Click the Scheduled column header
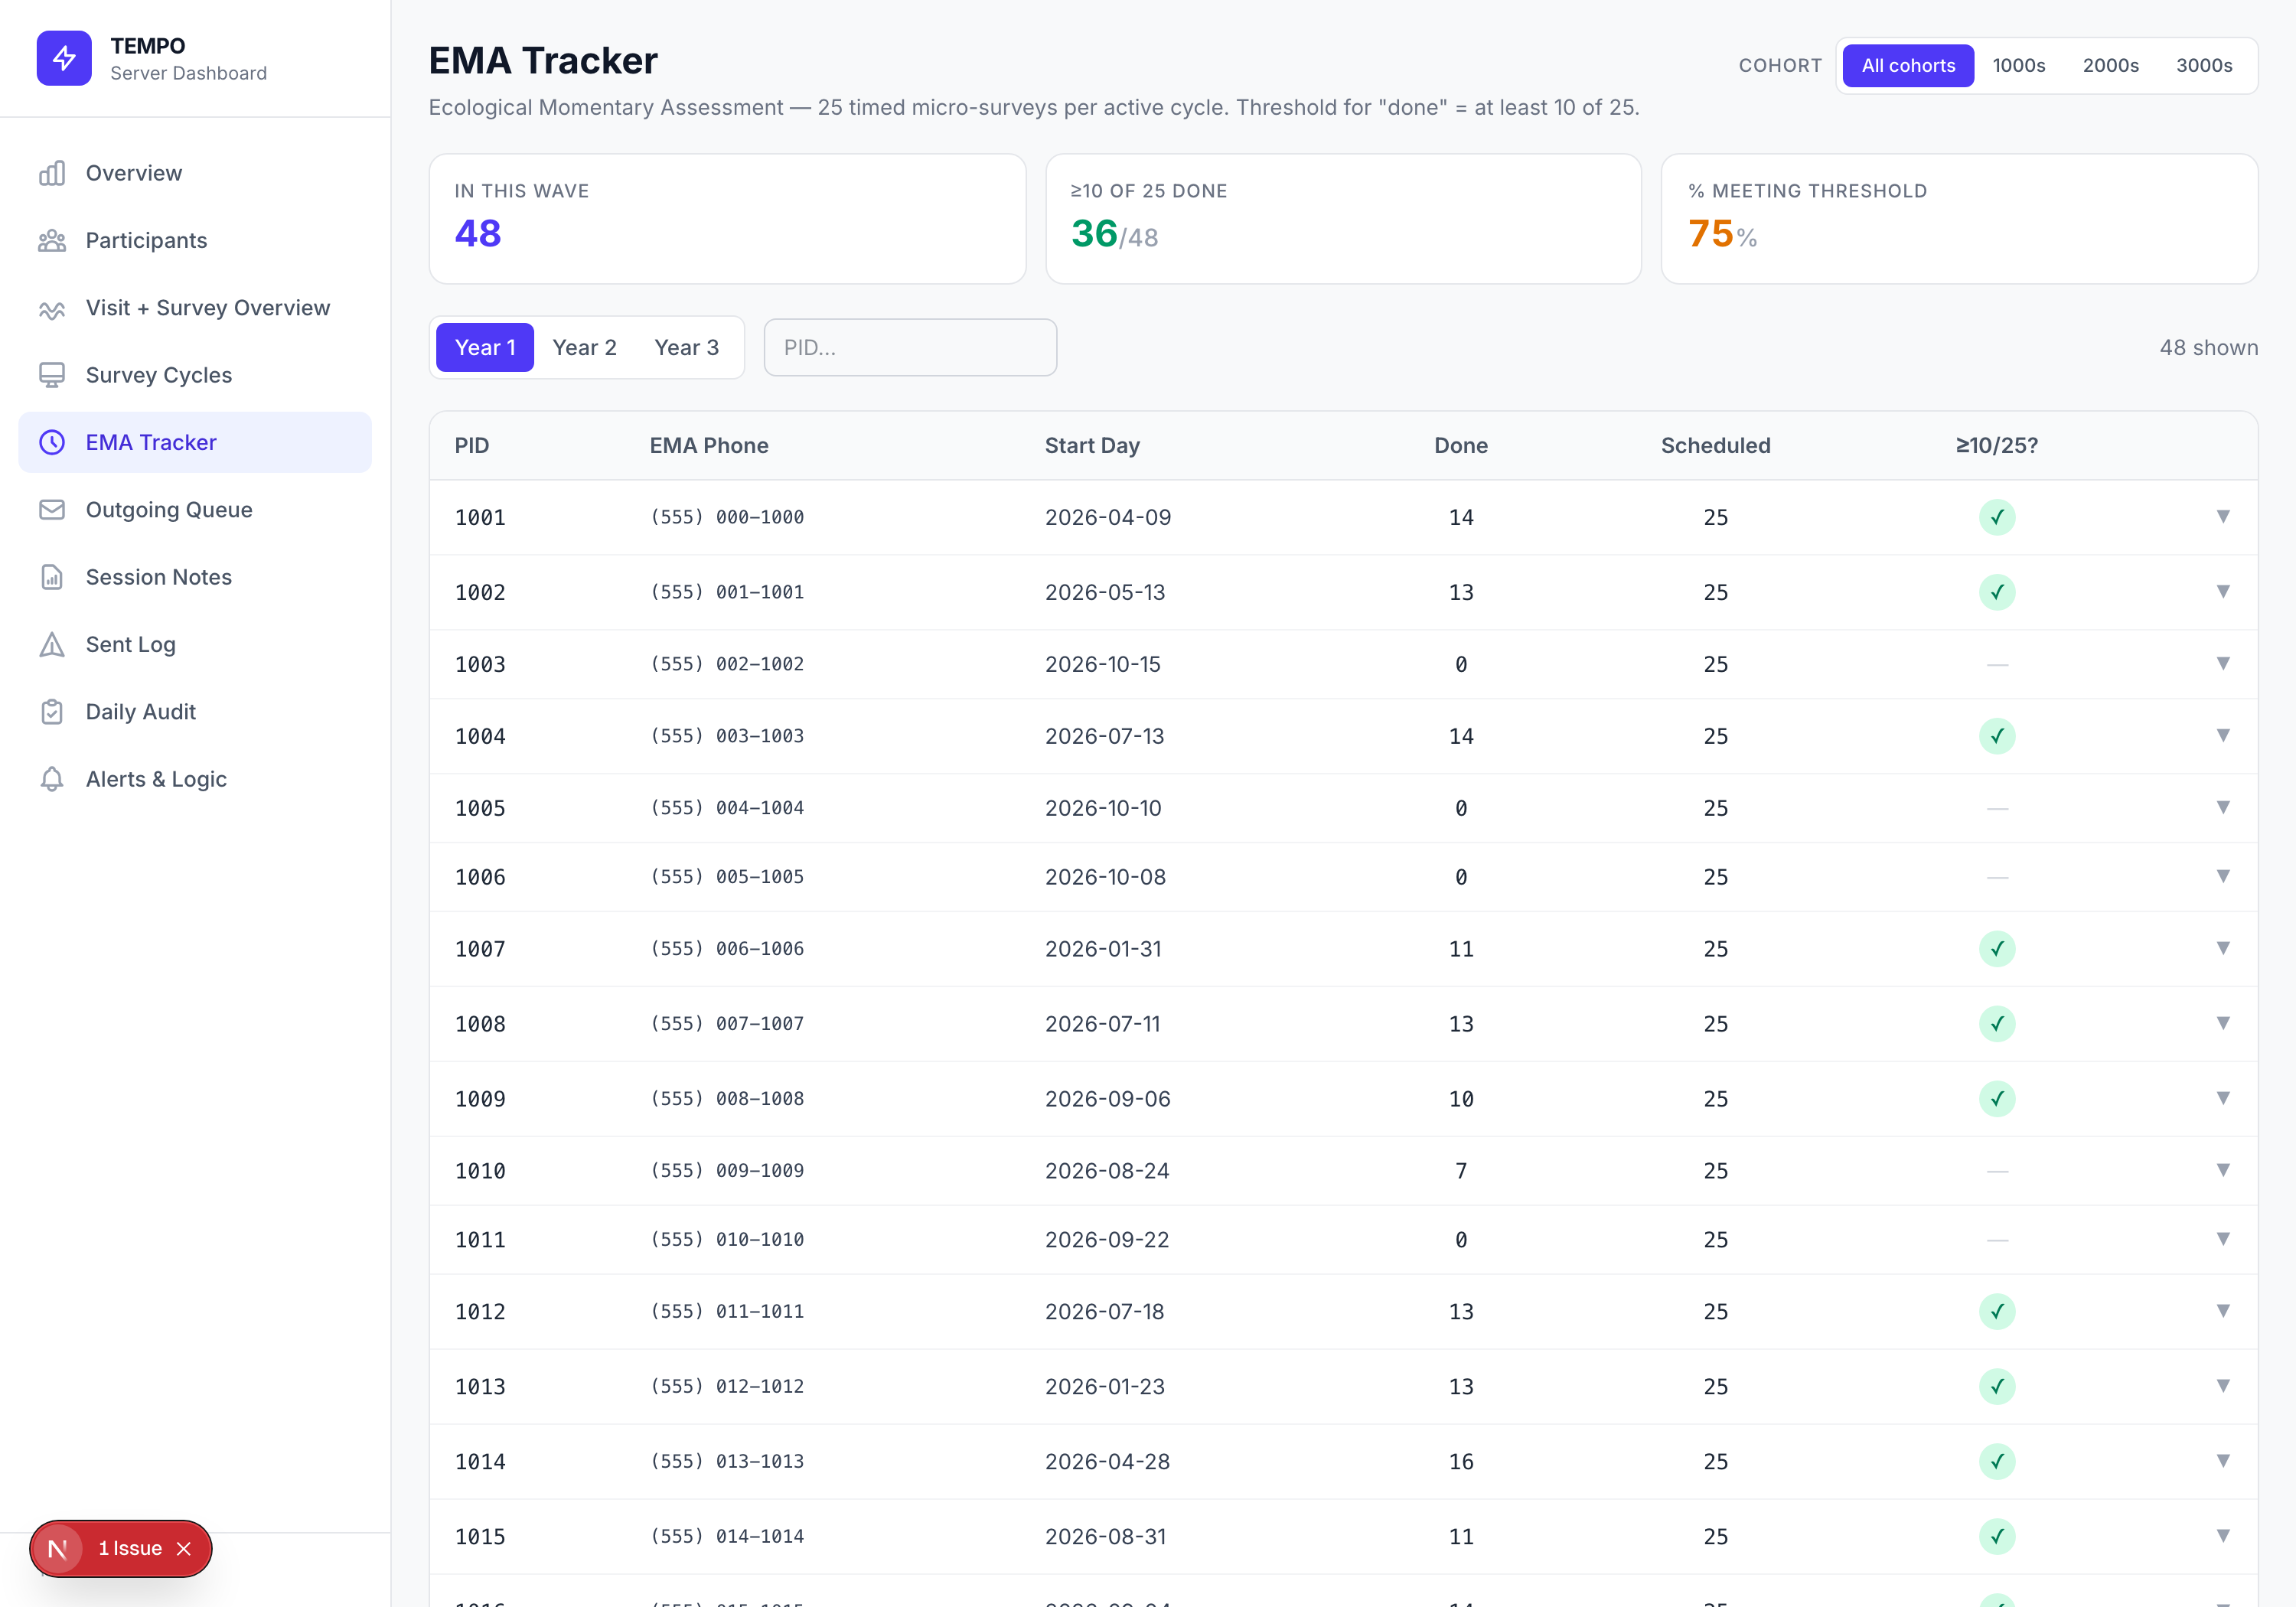The height and width of the screenshot is (1607, 2296). 1715,446
